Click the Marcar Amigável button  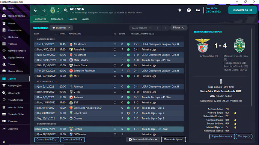[x=173, y=139]
